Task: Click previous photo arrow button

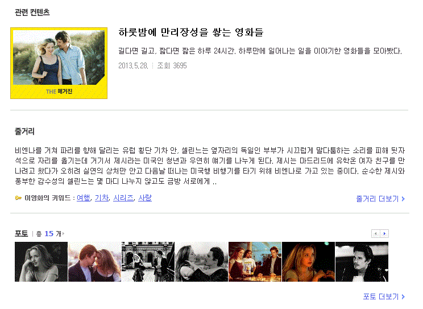Action: tap(376, 234)
